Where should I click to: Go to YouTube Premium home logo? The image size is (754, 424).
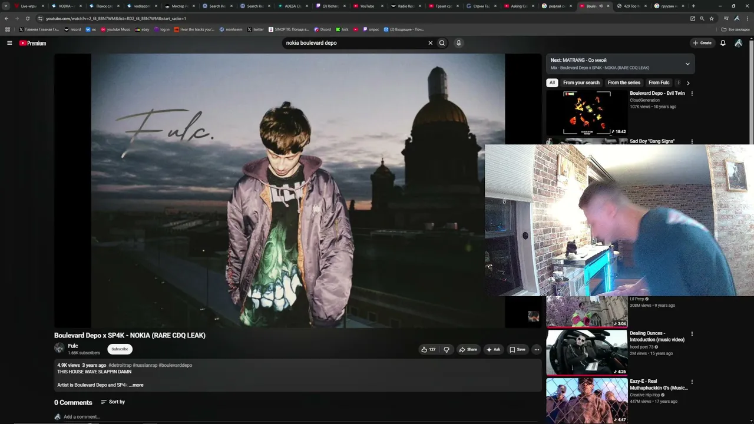click(x=32, y=43)
